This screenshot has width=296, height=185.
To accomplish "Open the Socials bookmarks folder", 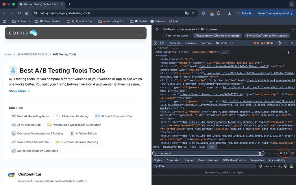I will coord(138,21).
